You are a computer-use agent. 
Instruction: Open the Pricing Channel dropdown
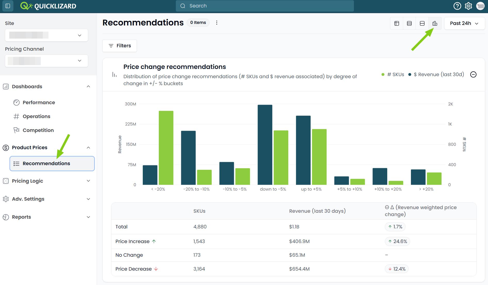click(x=46, y=61)
